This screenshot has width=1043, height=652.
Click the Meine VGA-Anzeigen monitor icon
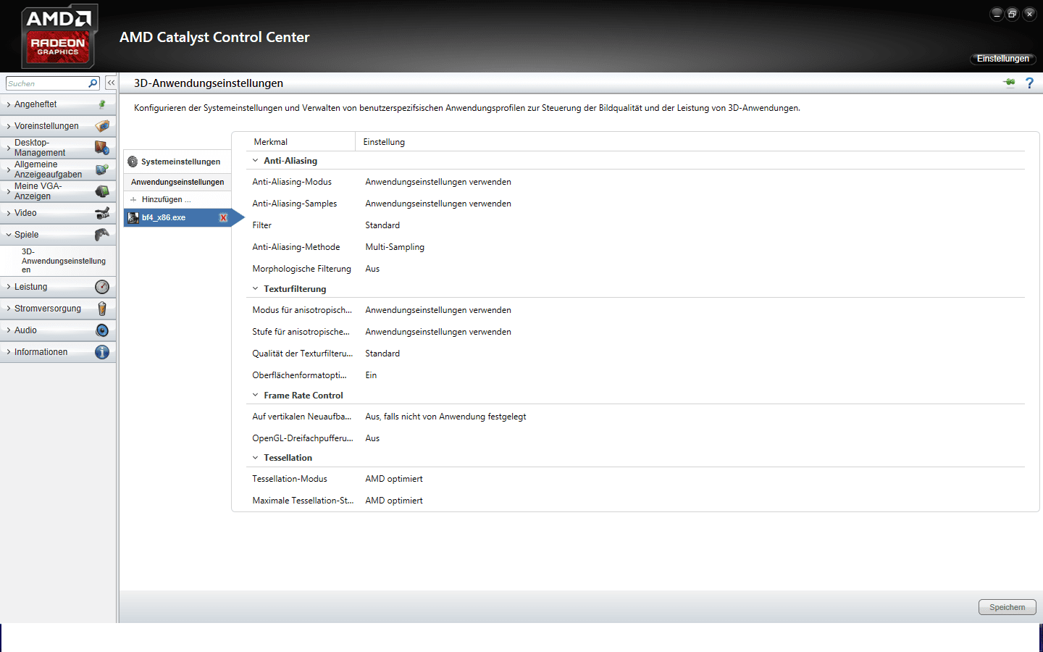tap(102, 191)
